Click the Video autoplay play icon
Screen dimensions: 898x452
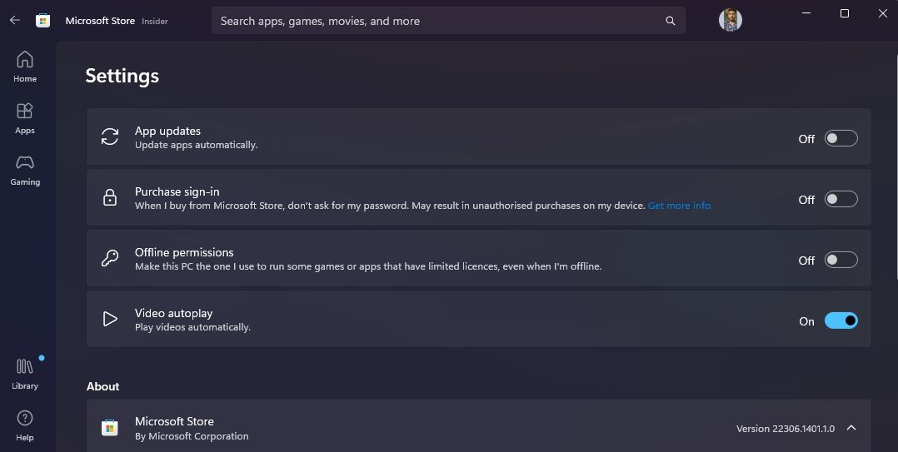coord(110,320)
